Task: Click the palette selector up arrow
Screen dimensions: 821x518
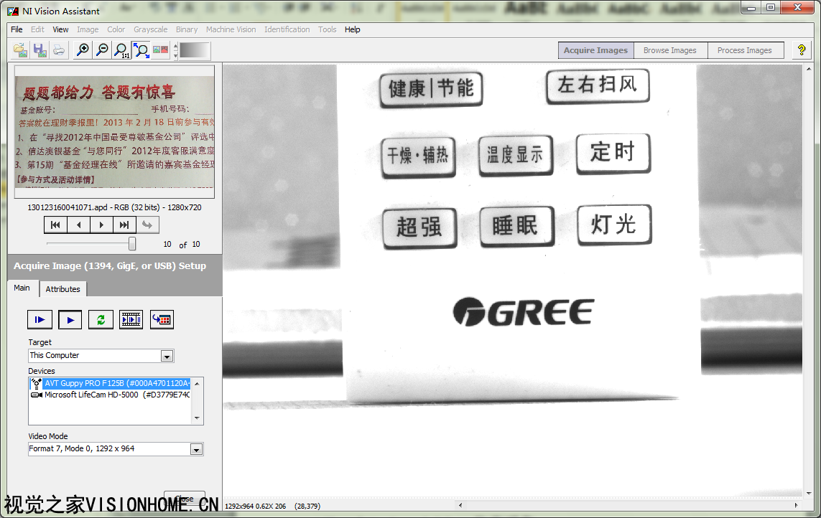Action: [x=175, y=46]
